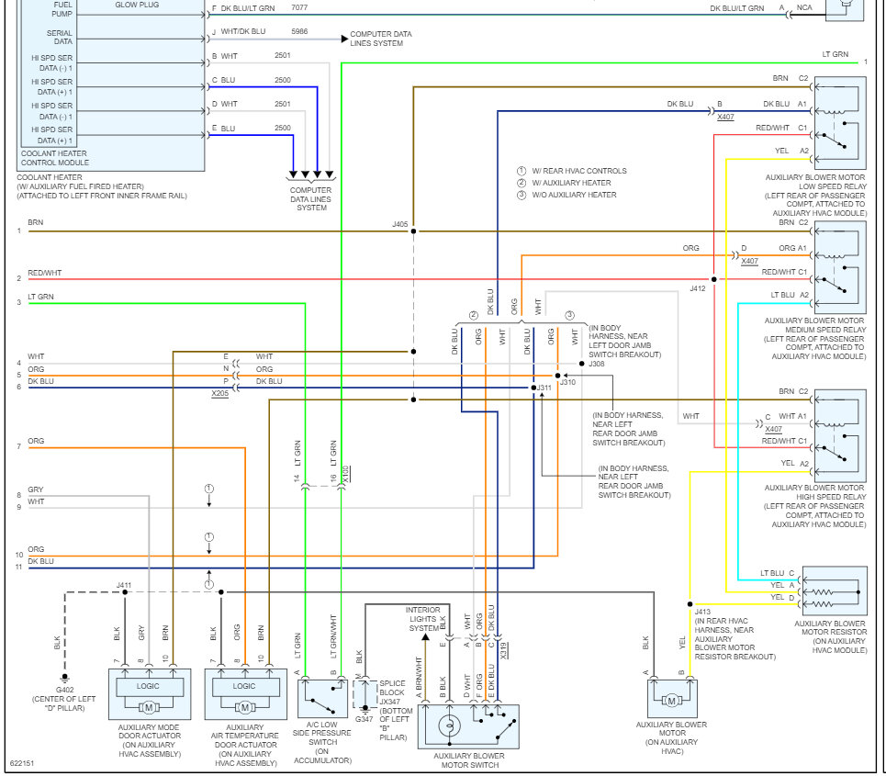
Task: Click the In Rear HVAC Harness J413 note
Action: (x=735, y=638)
